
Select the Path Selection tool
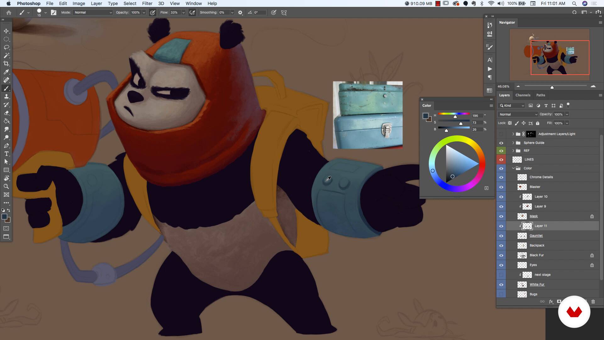[6, 162]
